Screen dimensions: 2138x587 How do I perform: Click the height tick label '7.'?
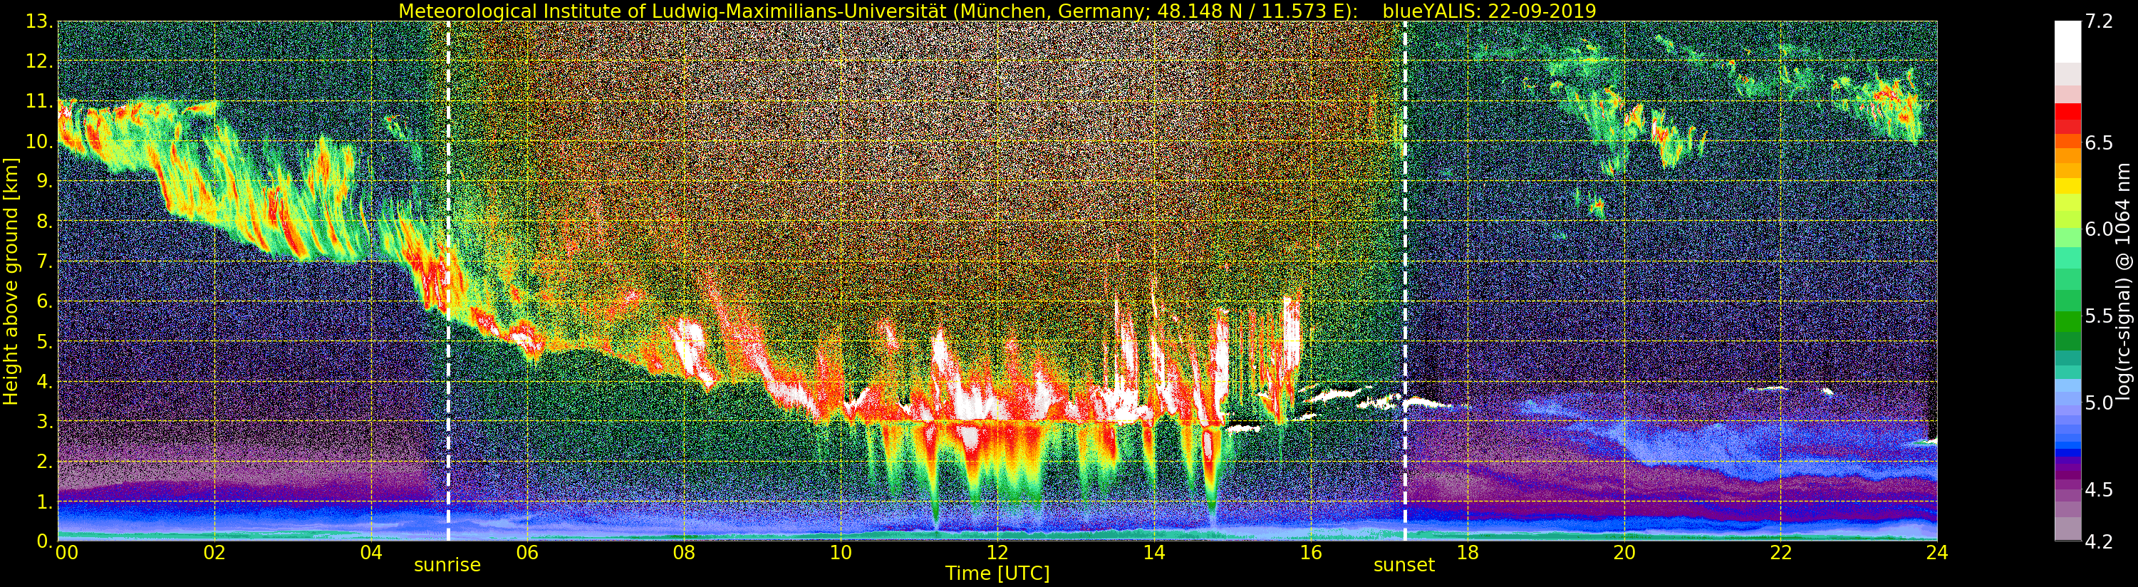44,261
